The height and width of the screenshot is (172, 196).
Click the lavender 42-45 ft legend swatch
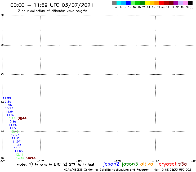[x=181, y=3]
